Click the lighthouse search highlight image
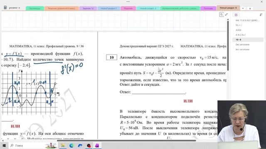 point(51,145)
